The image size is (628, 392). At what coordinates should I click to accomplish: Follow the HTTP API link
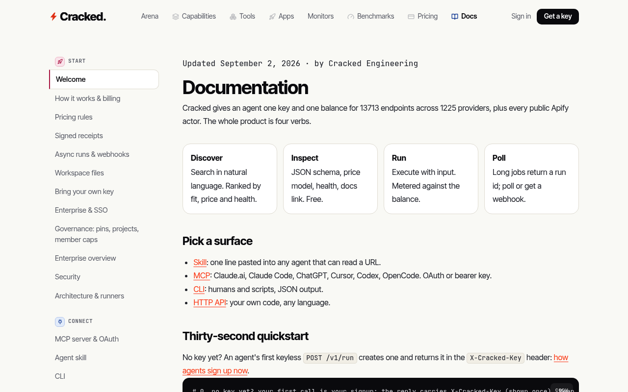coord(209,303)
